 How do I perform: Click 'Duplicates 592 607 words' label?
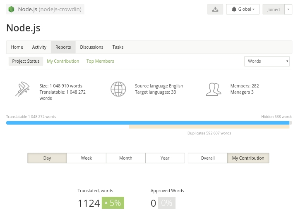click(209, 133)
